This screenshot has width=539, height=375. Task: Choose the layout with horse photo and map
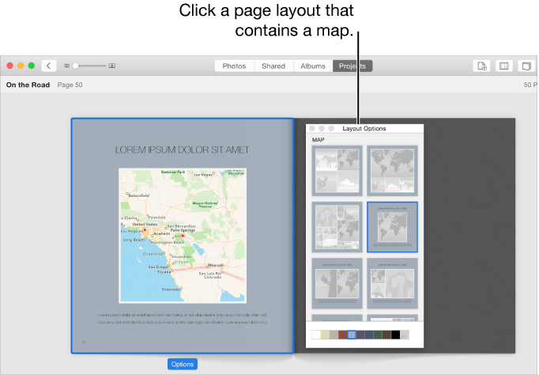click(x=337, y=171)
